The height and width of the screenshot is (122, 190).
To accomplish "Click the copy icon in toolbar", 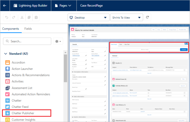I will 29,18.
